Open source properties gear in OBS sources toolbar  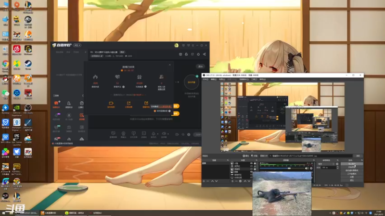pyautogui.click(x=240, y=181)
